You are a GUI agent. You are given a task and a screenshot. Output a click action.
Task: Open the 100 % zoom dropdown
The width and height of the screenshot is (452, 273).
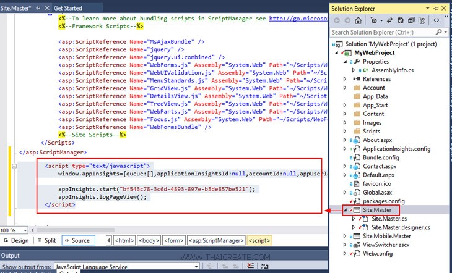[x=25, y=230]
